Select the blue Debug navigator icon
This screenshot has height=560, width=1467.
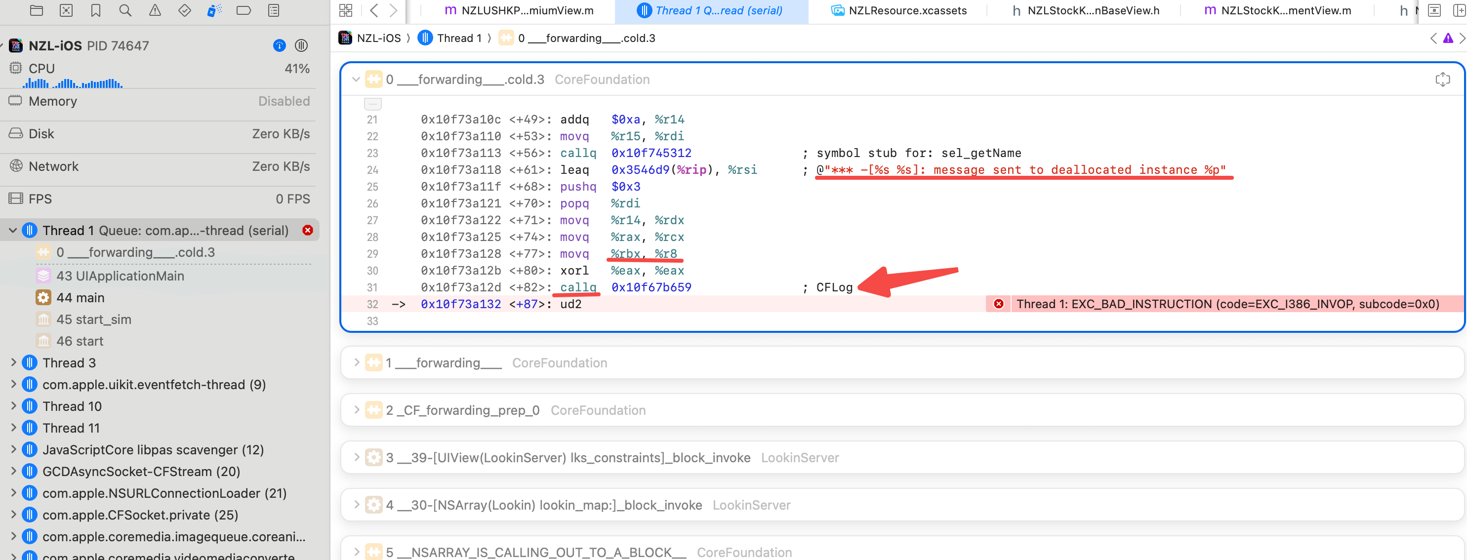click(214, 10)
